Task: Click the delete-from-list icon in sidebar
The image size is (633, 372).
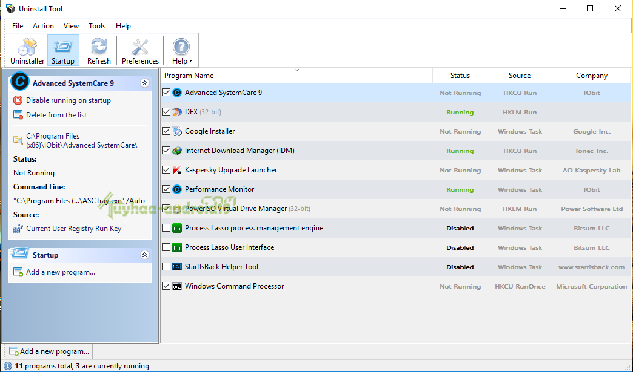Action: pyautogui.click(x=18, y=115)
